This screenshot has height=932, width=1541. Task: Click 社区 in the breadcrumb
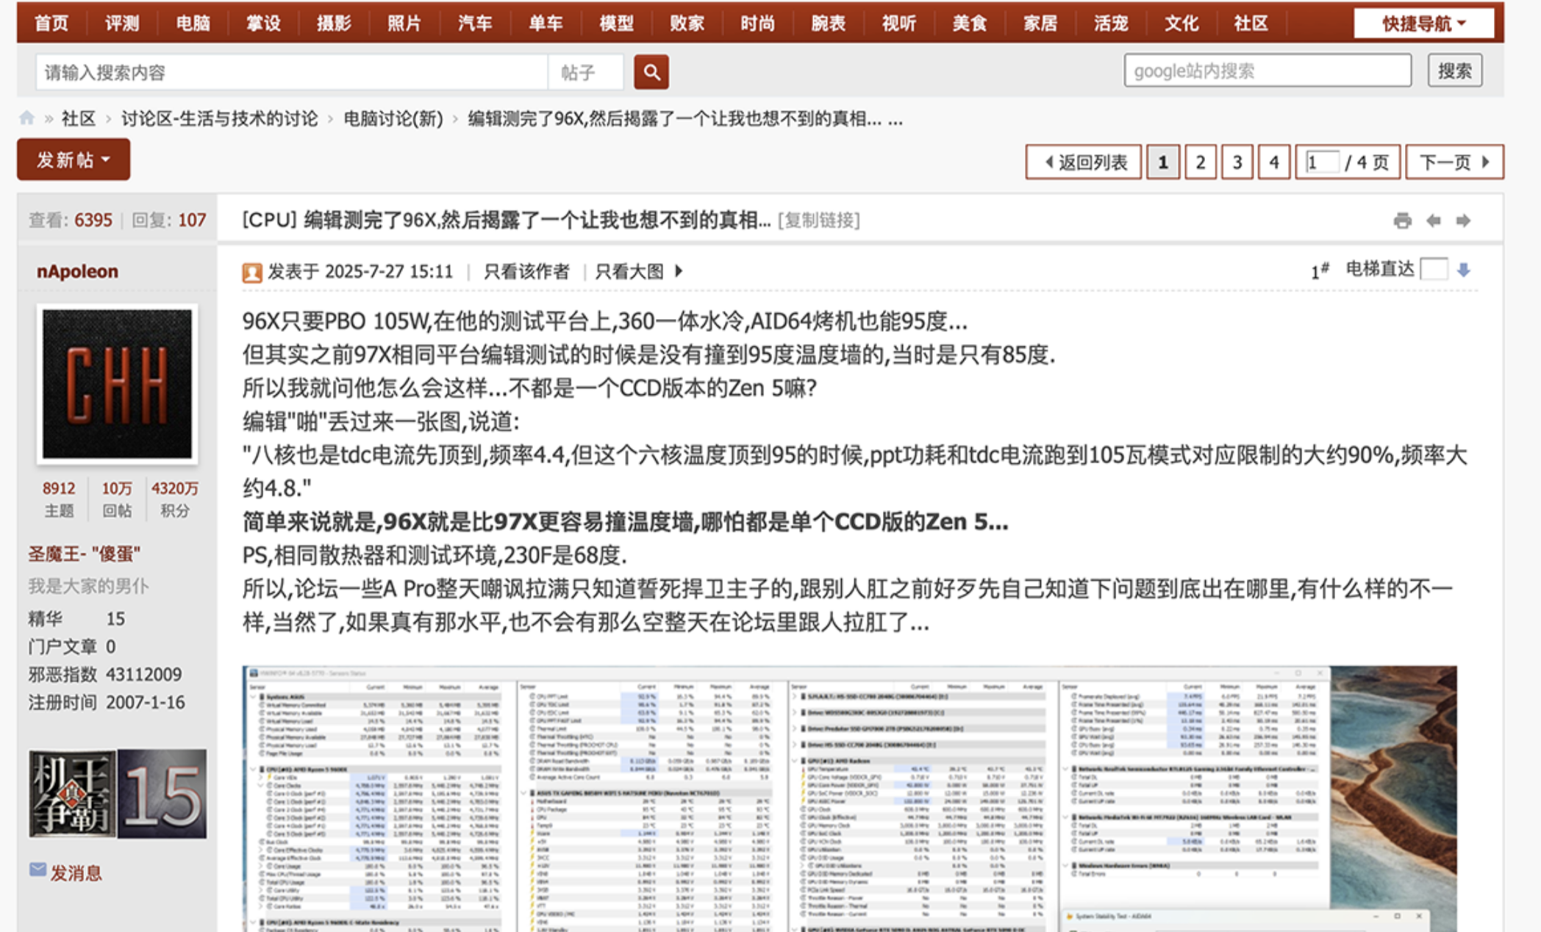point(79,119)
